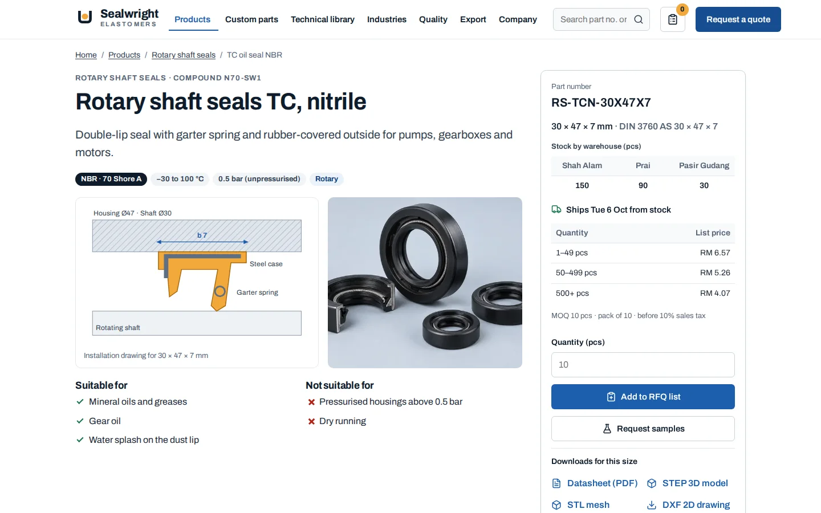Image resolution: width=821 pixels, height=513 pixels.
Task: Click the delivery truck shipping icon
Action: [556, 210]
